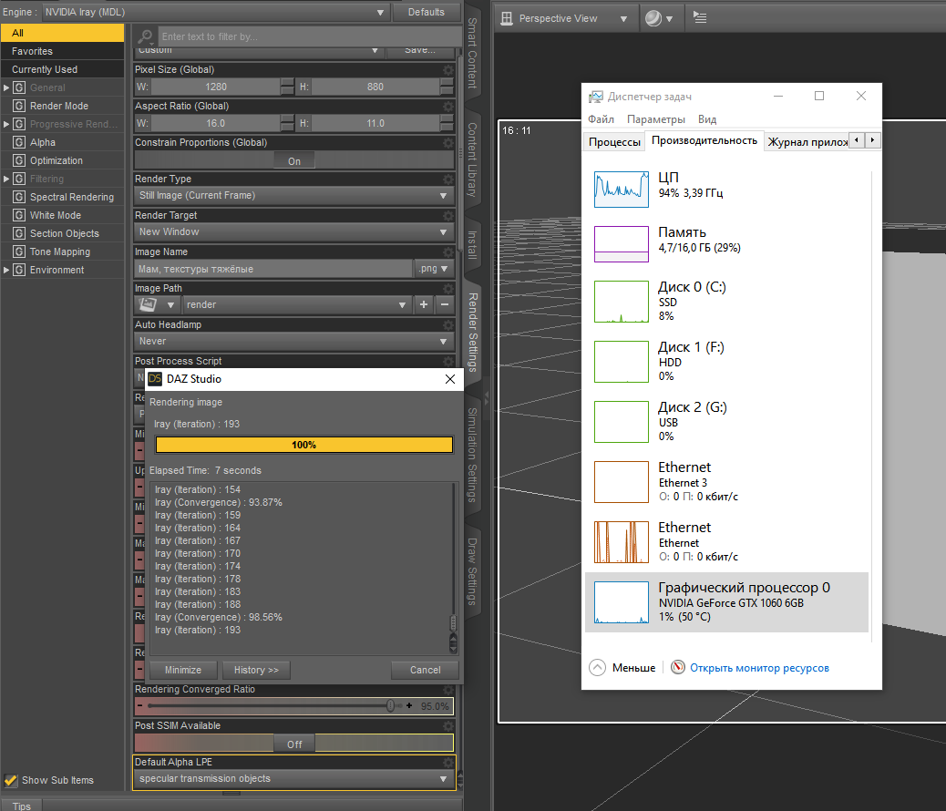Click the Rendering Converged Ratio slider handle

pyautogui.click(x=390, y=706)
